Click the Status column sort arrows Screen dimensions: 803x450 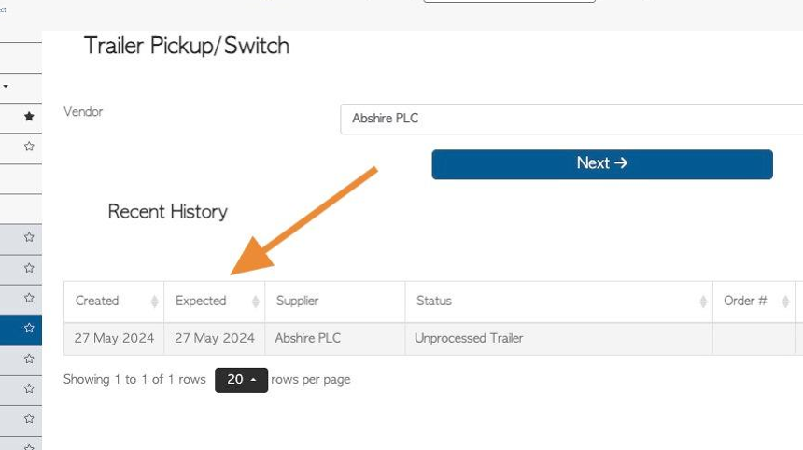tap(702, 302)
